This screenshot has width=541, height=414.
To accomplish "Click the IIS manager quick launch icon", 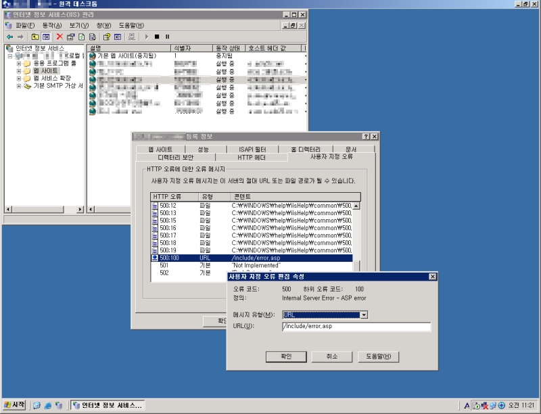I will coord(59,405).
